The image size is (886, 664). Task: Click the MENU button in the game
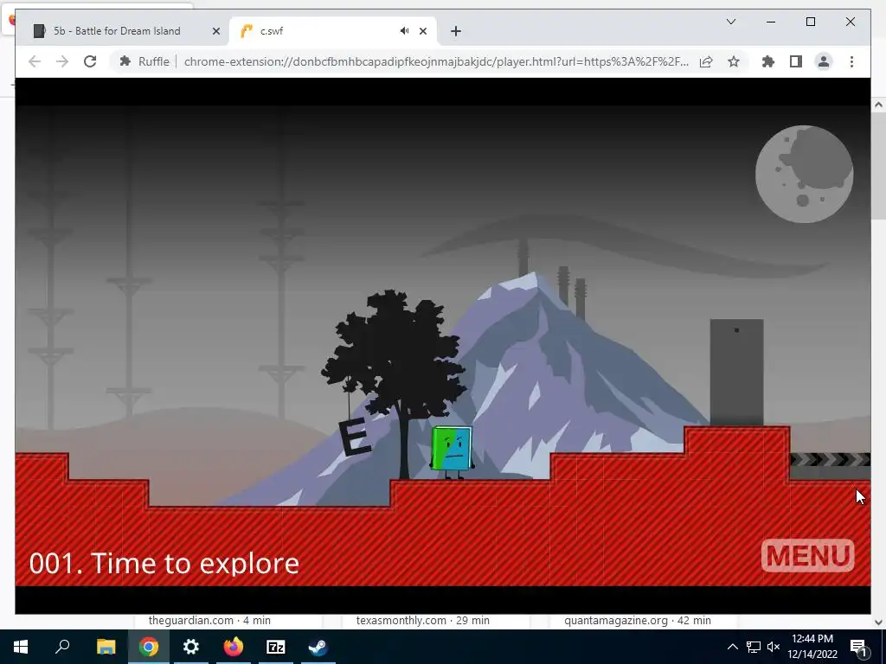coord(807,555)
